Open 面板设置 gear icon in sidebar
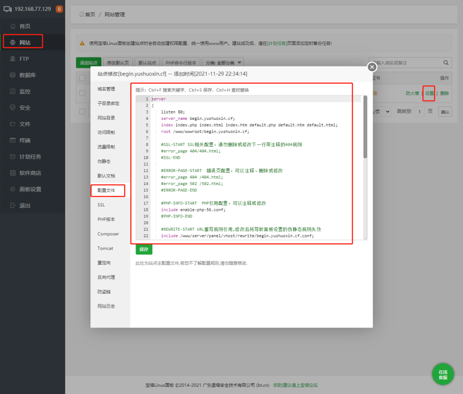This screenshot has width=463, height=394. 13,189
